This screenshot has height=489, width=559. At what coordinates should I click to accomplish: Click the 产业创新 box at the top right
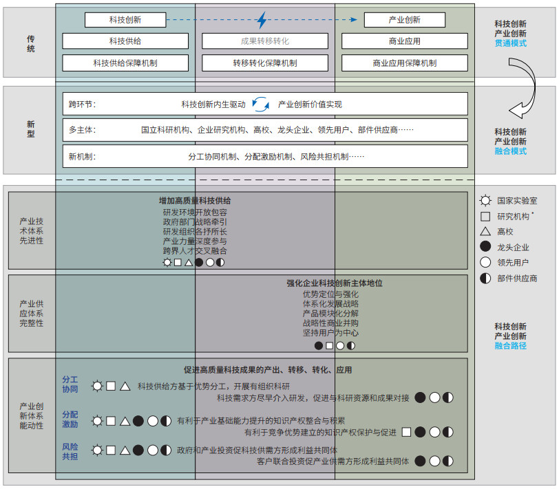[404, 20]
